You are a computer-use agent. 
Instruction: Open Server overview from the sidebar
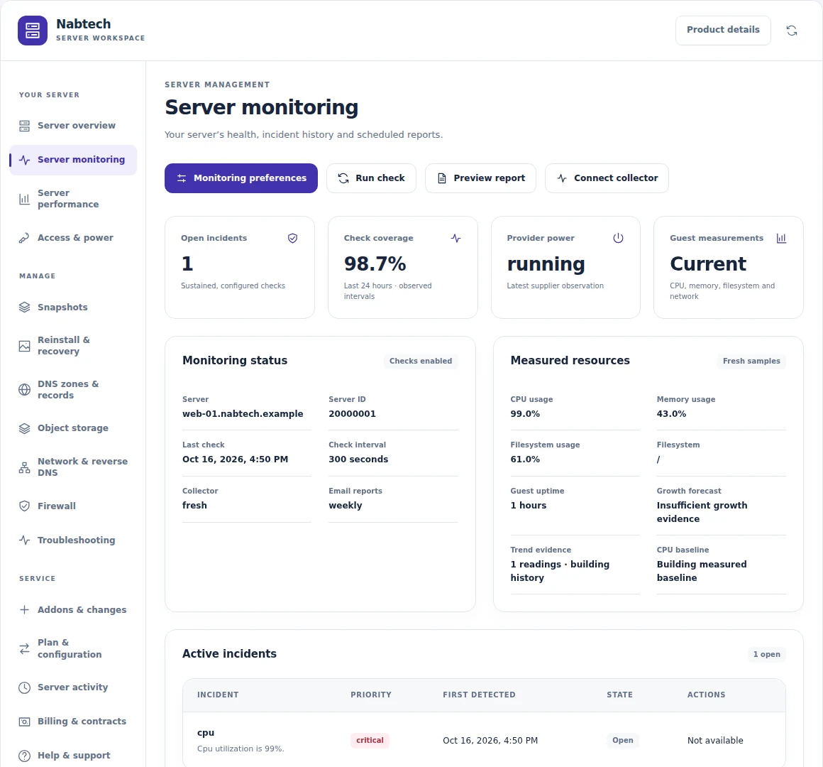[73, 126]
